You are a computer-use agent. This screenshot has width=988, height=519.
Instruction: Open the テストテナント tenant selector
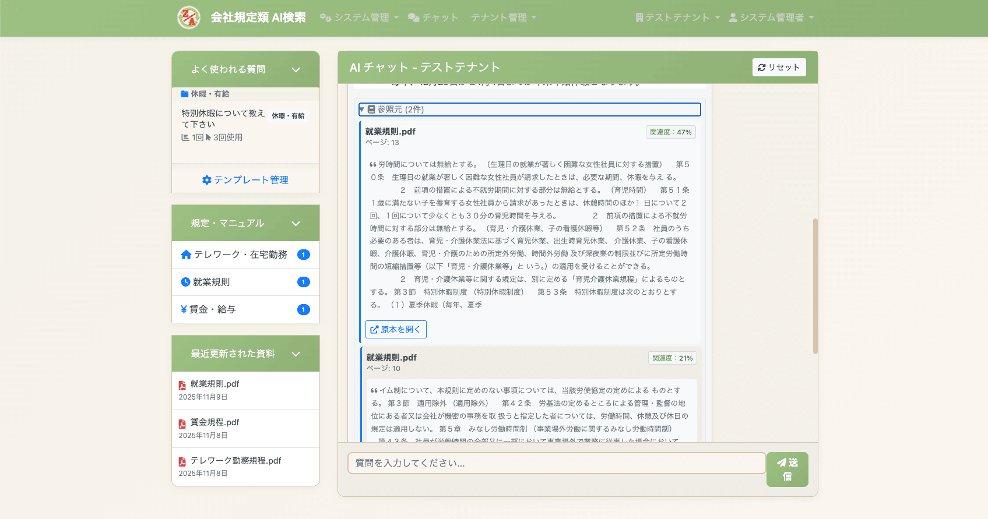point(677,17)
